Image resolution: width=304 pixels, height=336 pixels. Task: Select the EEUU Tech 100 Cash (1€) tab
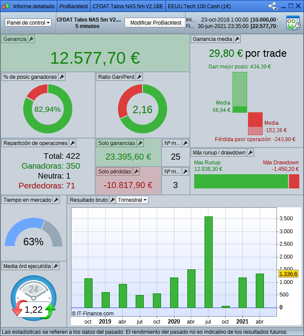(x=199, y=6)
